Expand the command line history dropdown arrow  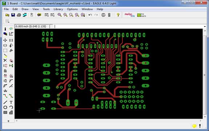(x=205, y=27)
